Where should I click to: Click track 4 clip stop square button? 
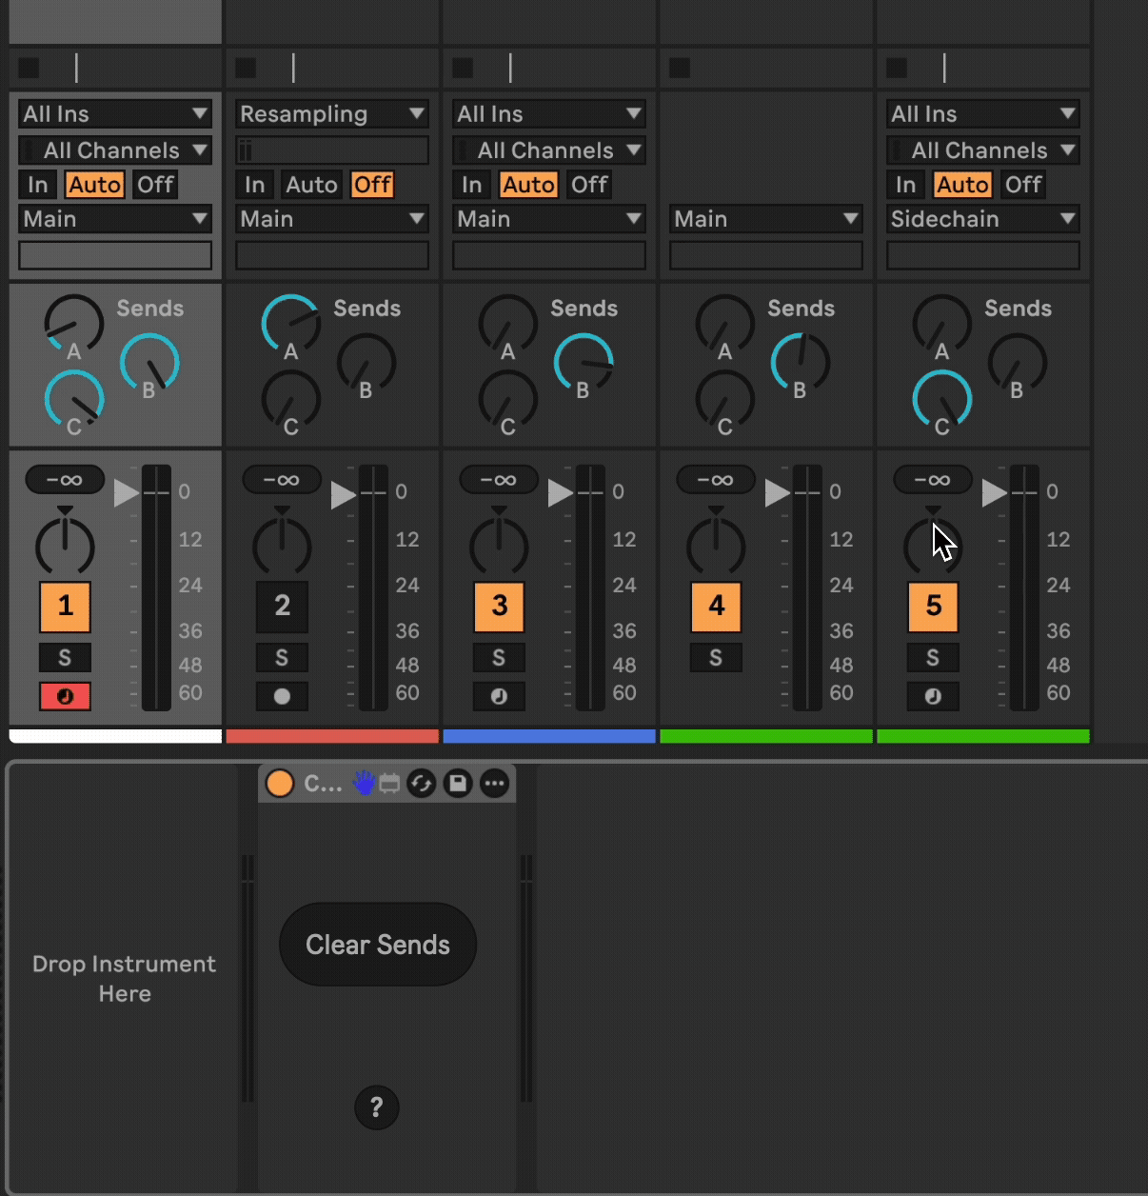tap(681, 68)
